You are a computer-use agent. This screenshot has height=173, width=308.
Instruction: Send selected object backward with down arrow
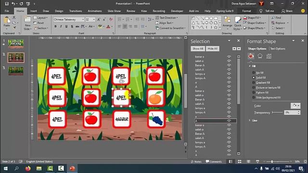(x=239, y=49)
